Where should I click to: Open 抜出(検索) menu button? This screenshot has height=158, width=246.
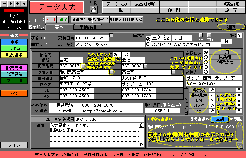(145, 4)
